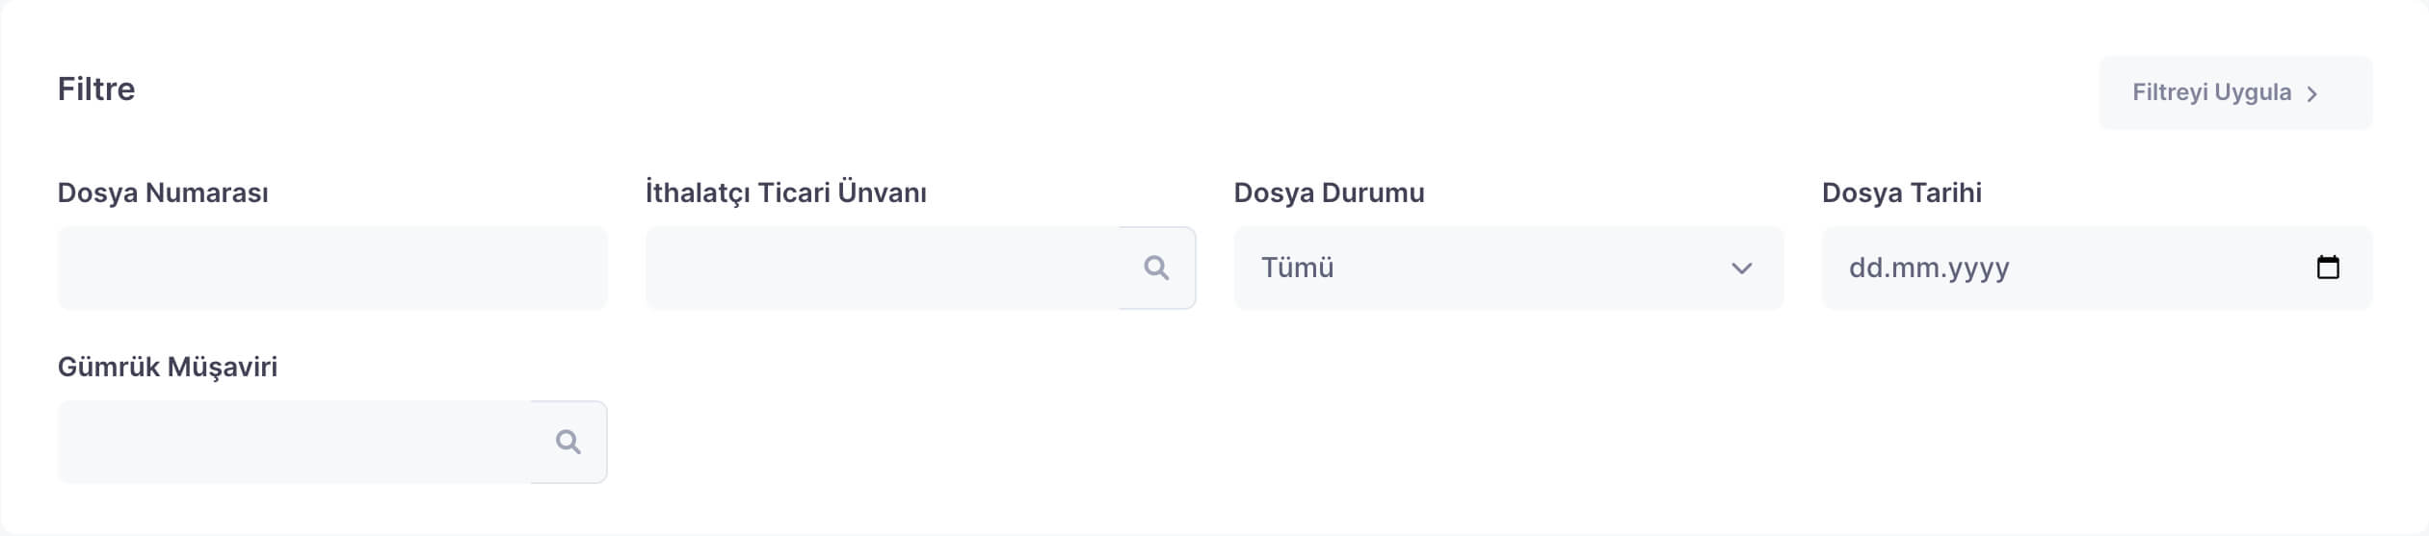Click the Filtre section heading
Image resolution: width=2429 pixels, height=536 pixels.
(x=96, y=89)
